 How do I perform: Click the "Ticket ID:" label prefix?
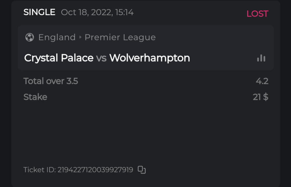point(39,170)
